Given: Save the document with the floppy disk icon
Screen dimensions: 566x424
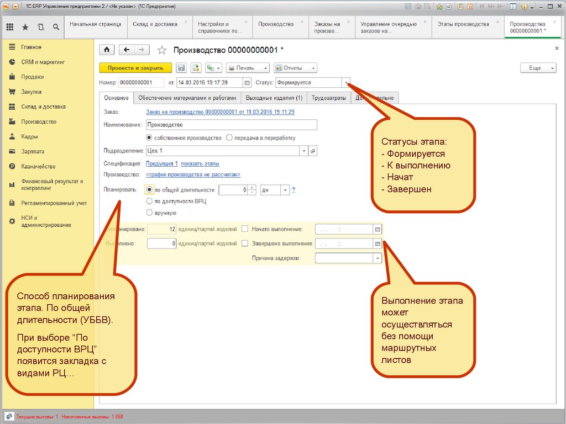Looking at the screenshot, I should pyautogui.click(x=181, y=68).
